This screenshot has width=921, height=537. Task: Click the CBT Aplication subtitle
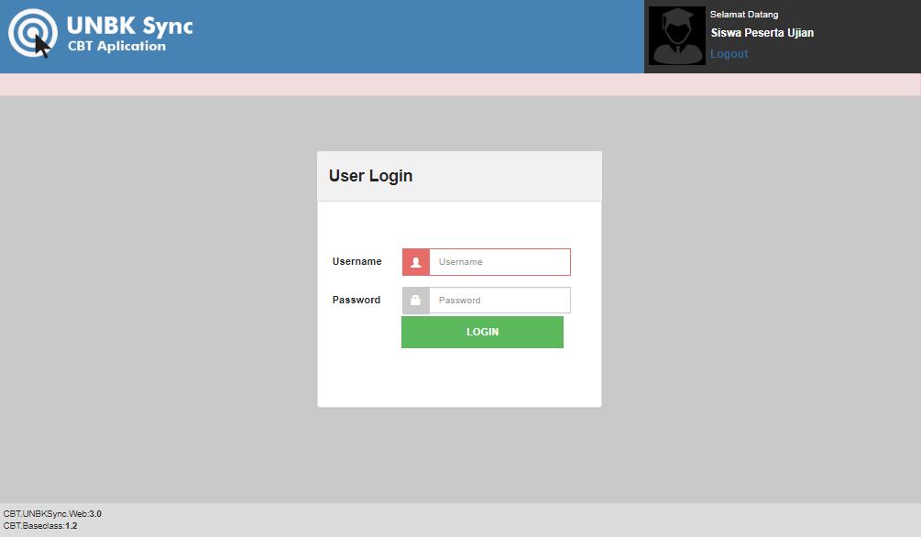[x=117, y=46]
